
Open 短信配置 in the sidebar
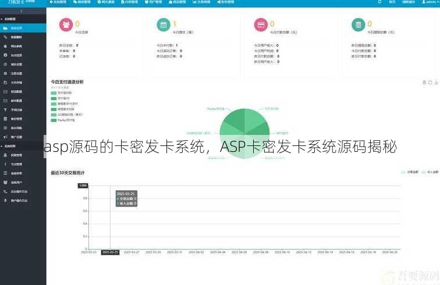tap(23, 91)
